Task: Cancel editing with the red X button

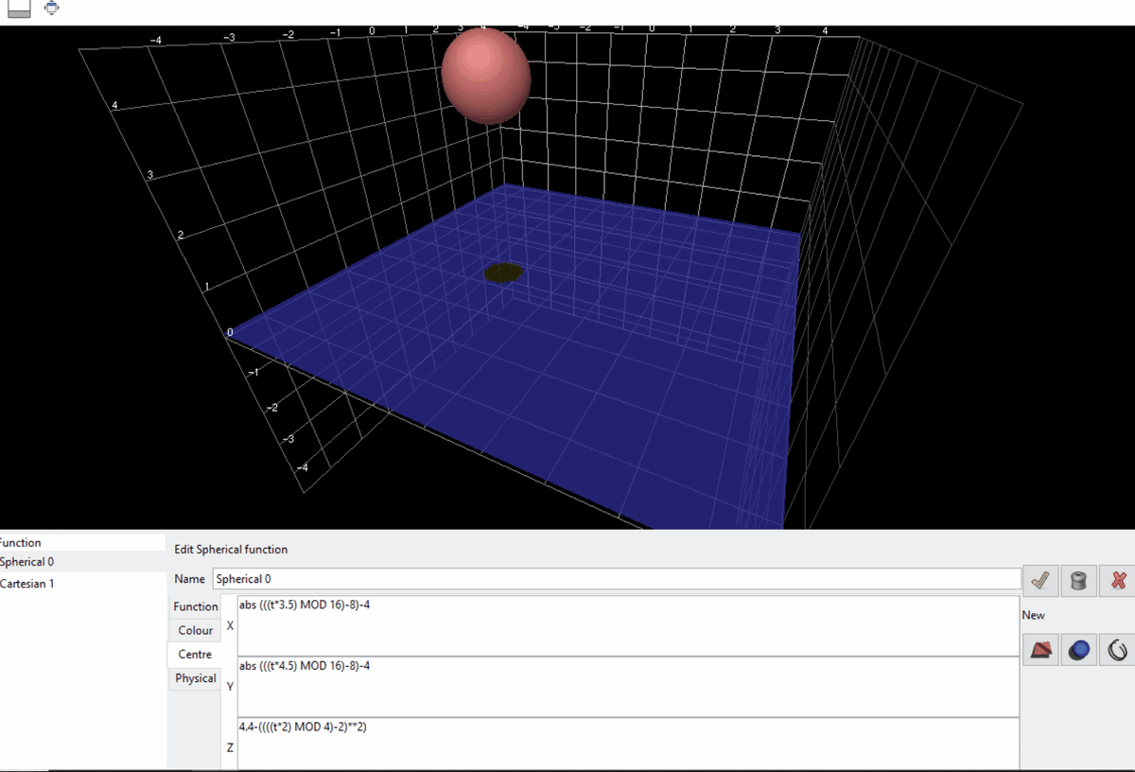Action: [1117, 580]
